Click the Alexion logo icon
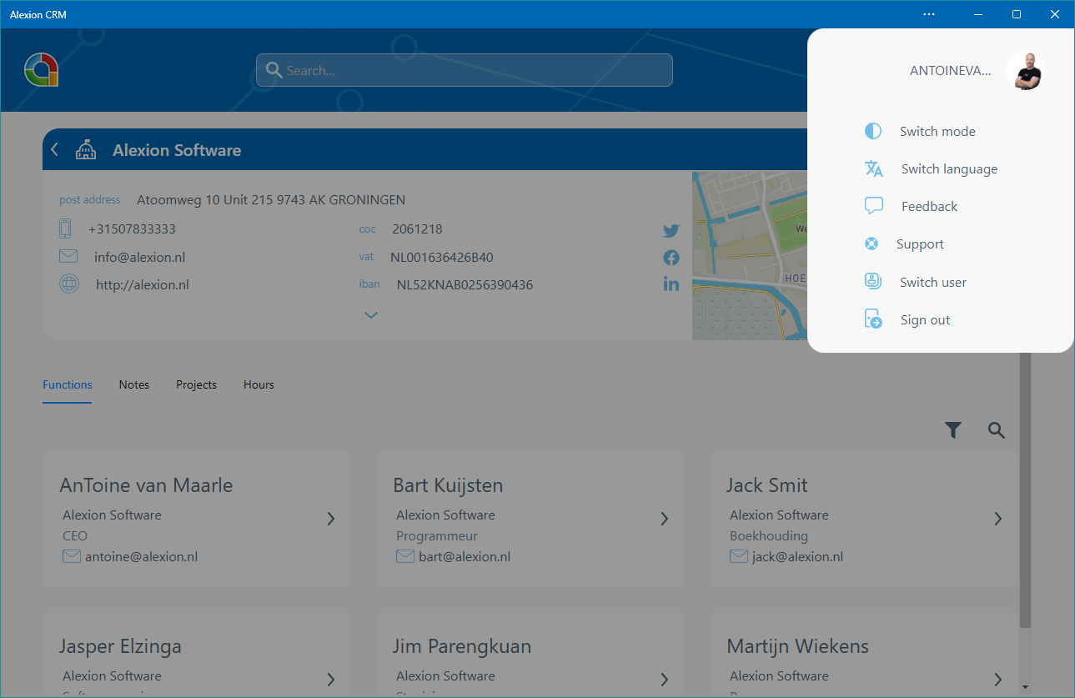This screenshot has height=698, width=1075. [x=41, y=69]
